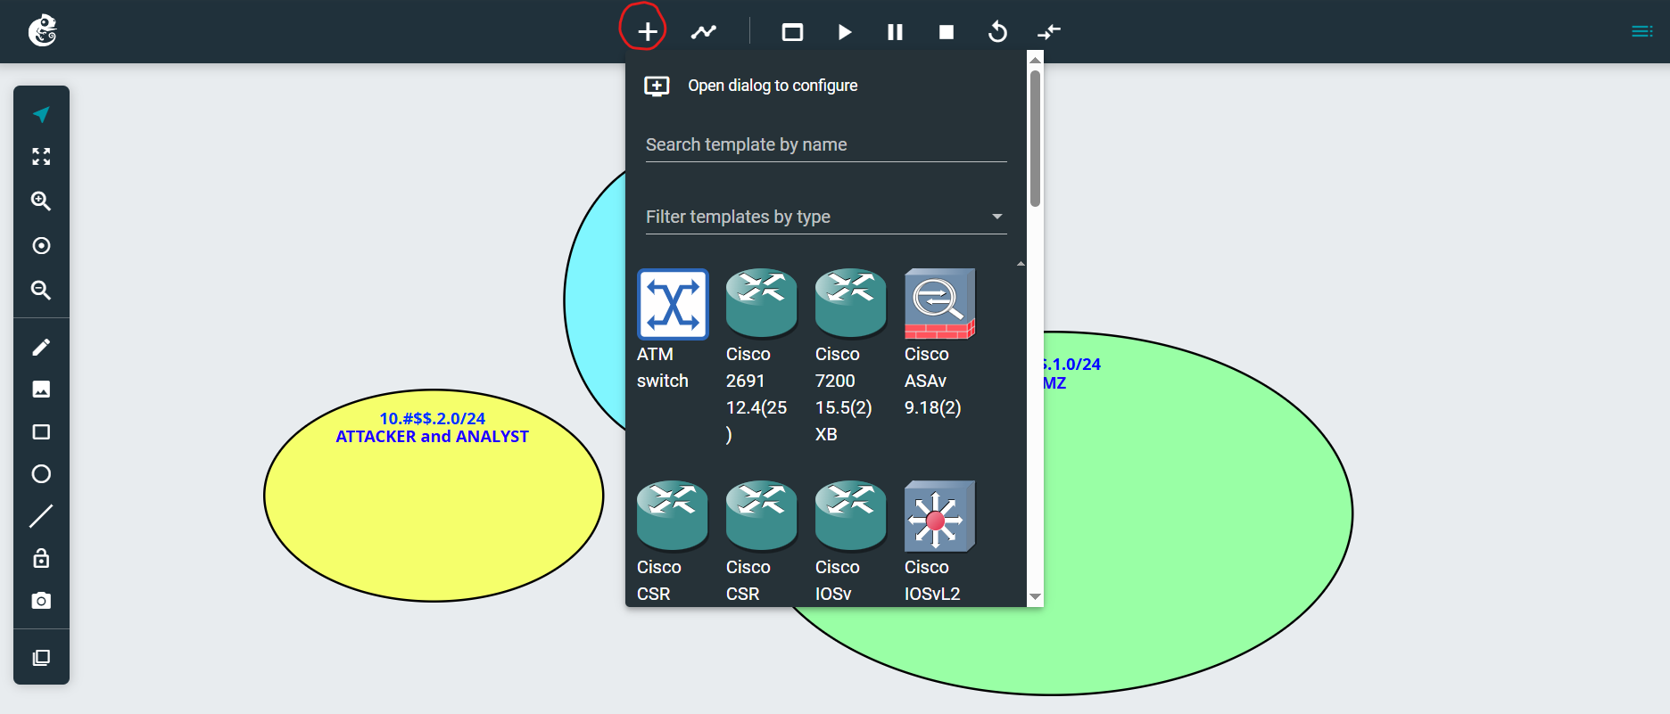This screenshot has height=714, width=1670.
Task: Click the ATTACKER and ANALYST label
Action: [432, 437]
